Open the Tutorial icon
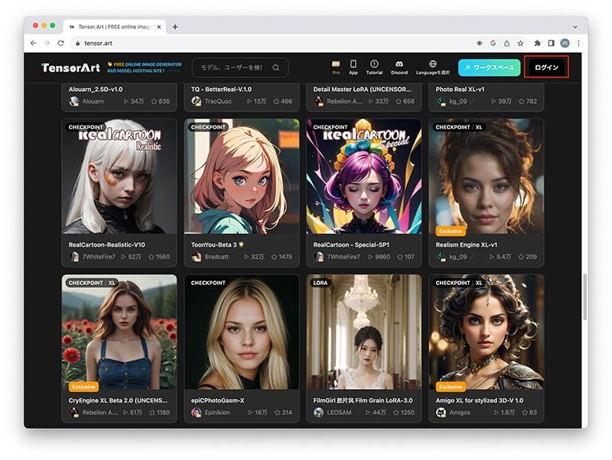 click(374, 67)
